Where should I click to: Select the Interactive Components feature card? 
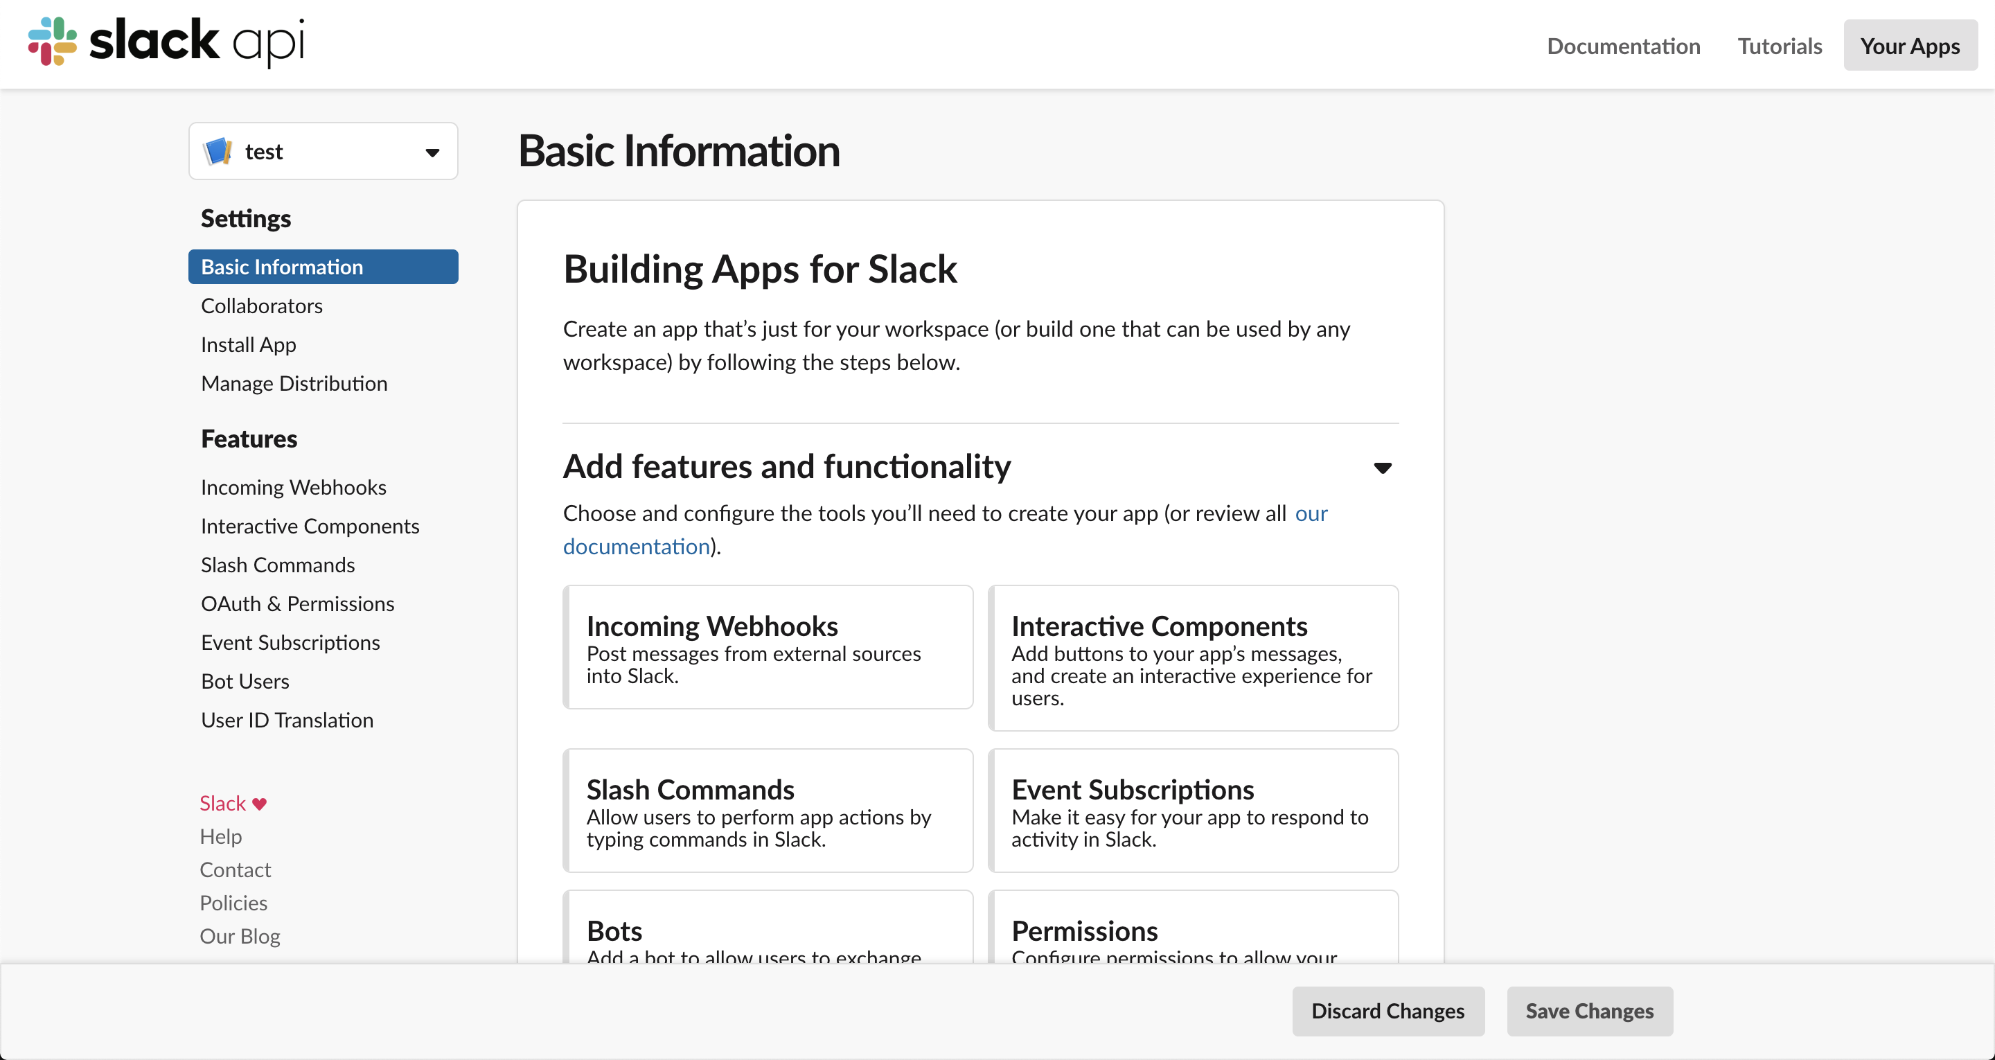1193,658
